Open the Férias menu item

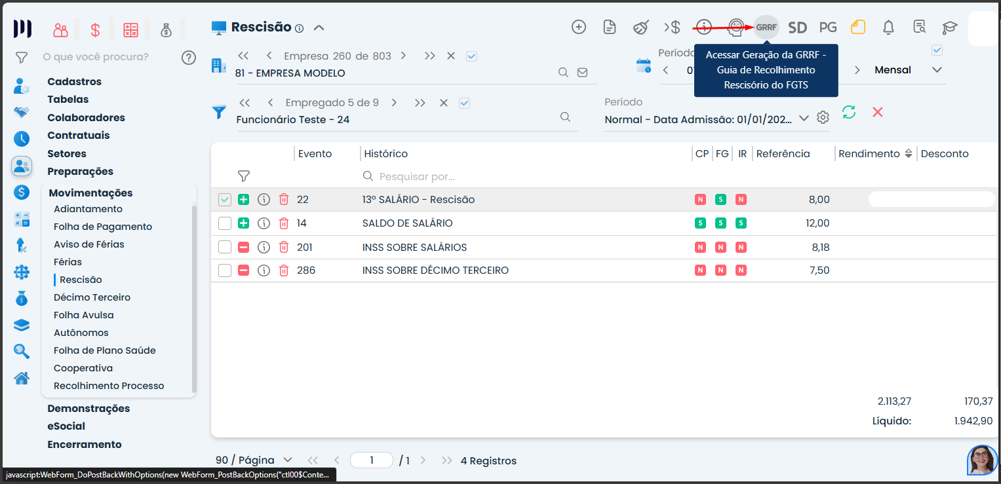[68, 262]
